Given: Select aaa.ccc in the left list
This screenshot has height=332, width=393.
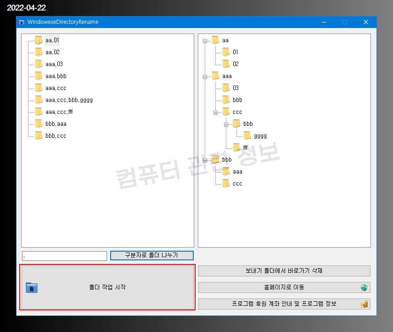Looking at the screenshot, I should [56, 88].
